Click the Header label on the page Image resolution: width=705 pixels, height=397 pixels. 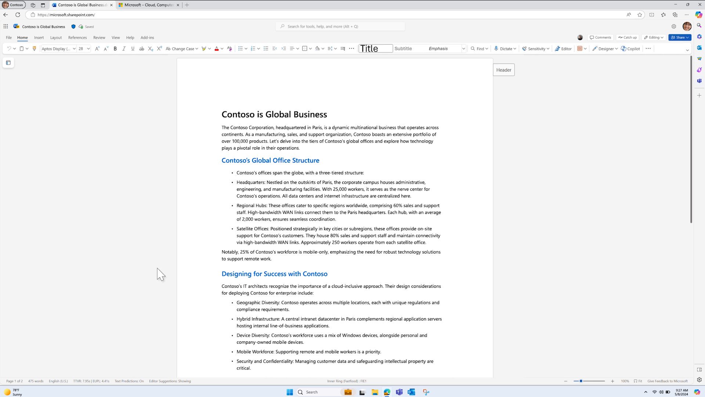503,70
